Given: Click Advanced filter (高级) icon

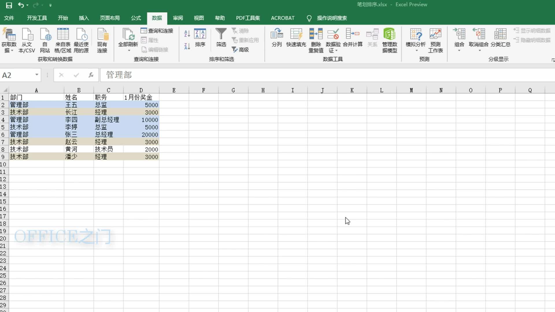Looking at the screenshot, I should (240, 50).
